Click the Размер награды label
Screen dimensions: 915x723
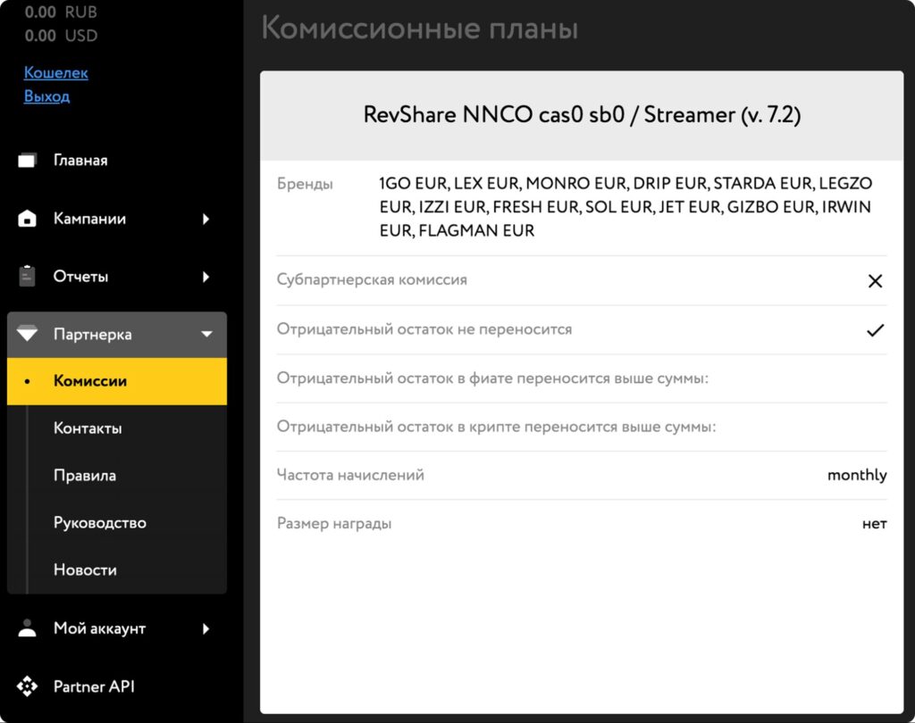pyautogui.click(x=334, y=524)
